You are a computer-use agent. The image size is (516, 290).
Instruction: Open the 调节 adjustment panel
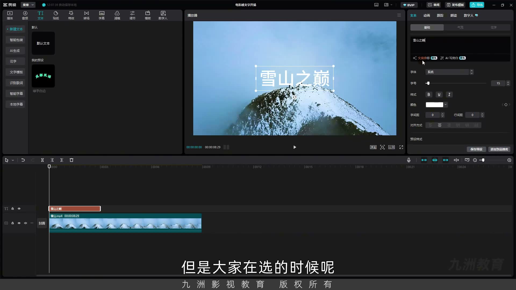coord(132,15)
